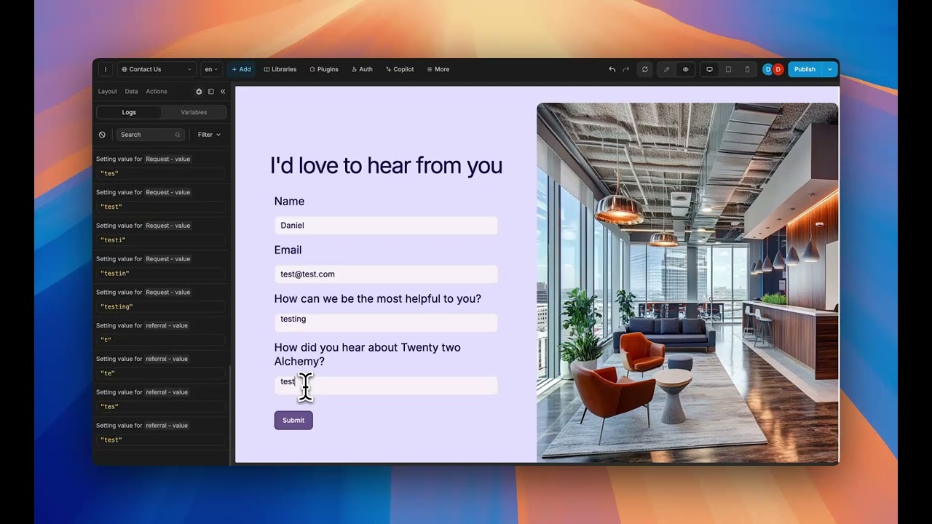Click the "Email" form label
Screen dimensions: 932x524
tap(288, 250)
